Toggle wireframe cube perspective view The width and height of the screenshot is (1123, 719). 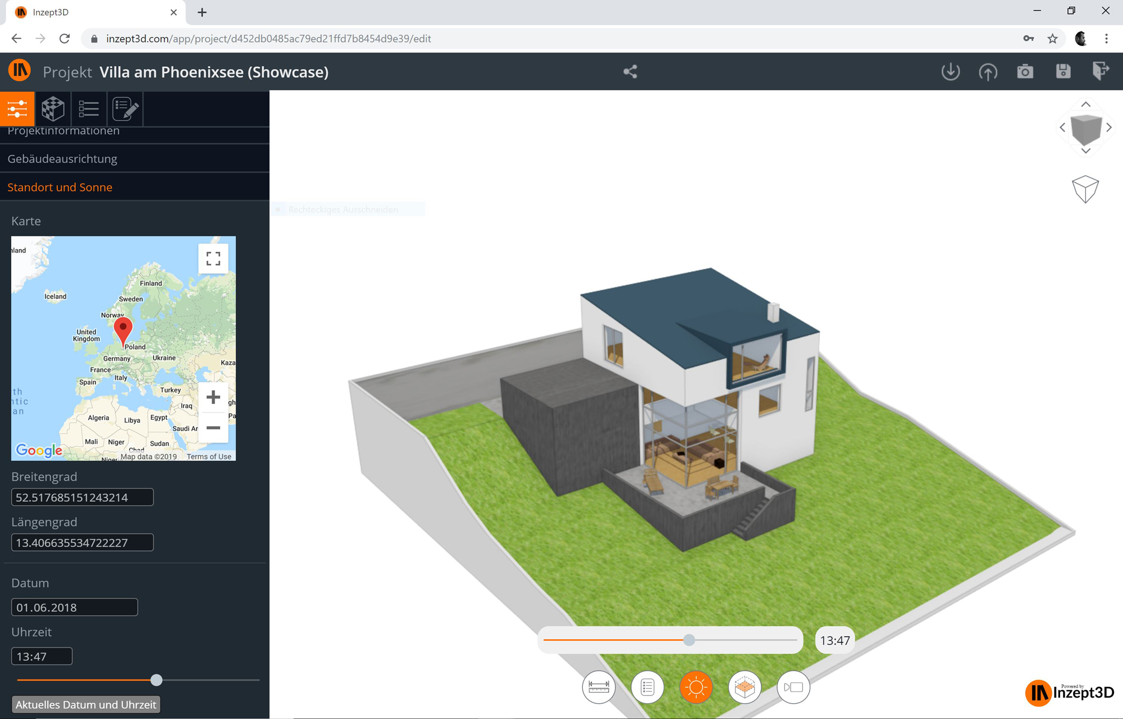tap(1085, 189)
